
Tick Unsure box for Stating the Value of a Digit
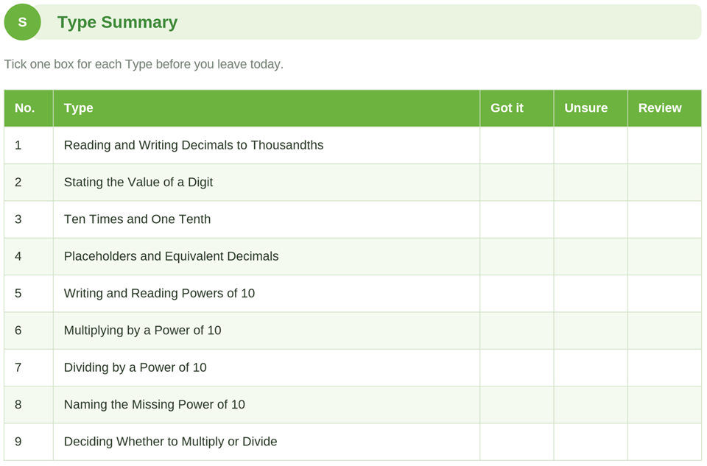591,182
